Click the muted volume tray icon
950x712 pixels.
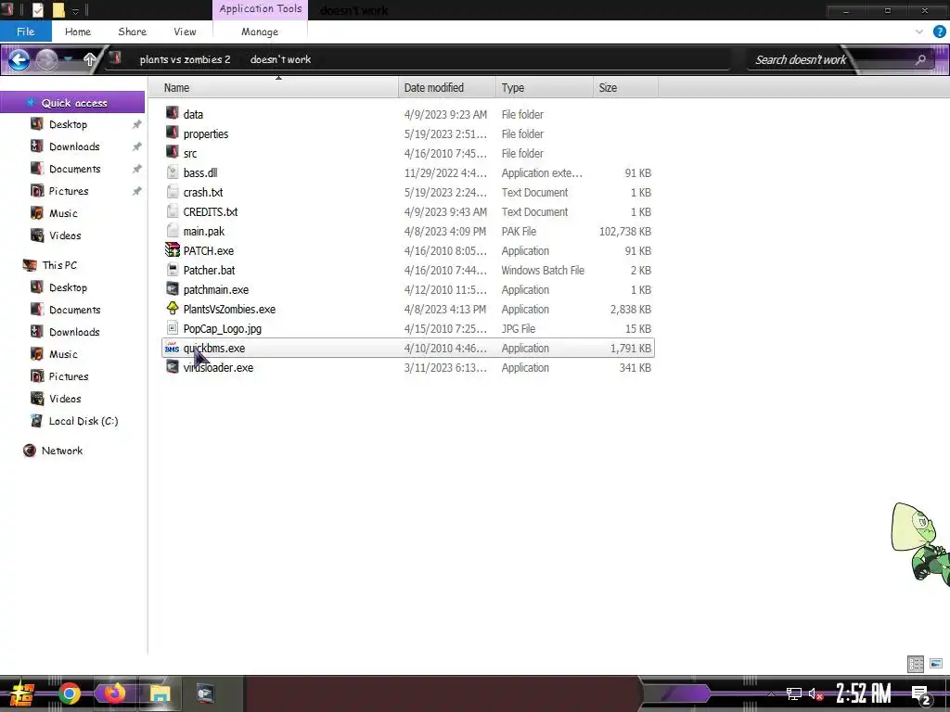coord(815,693)
